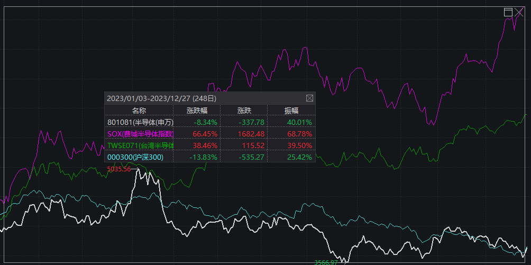Click the 25.42% amplitude value

tap(299, 157)
